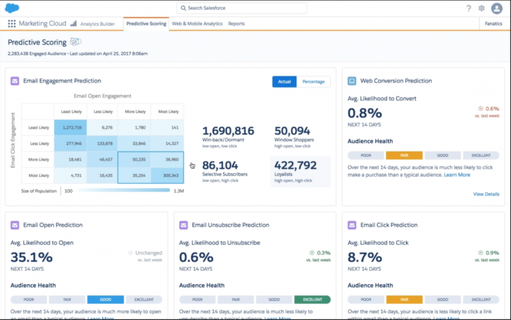This screenshot has width=511, height=320.
Task: Click heatmap cell 36,960
Action: 167,160
